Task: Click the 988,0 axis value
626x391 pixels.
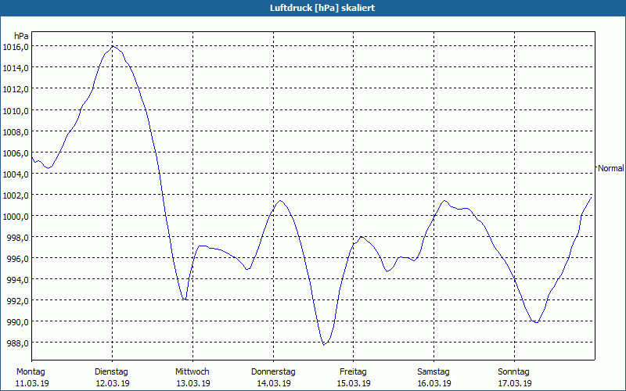Action: (x=18, y=343)
